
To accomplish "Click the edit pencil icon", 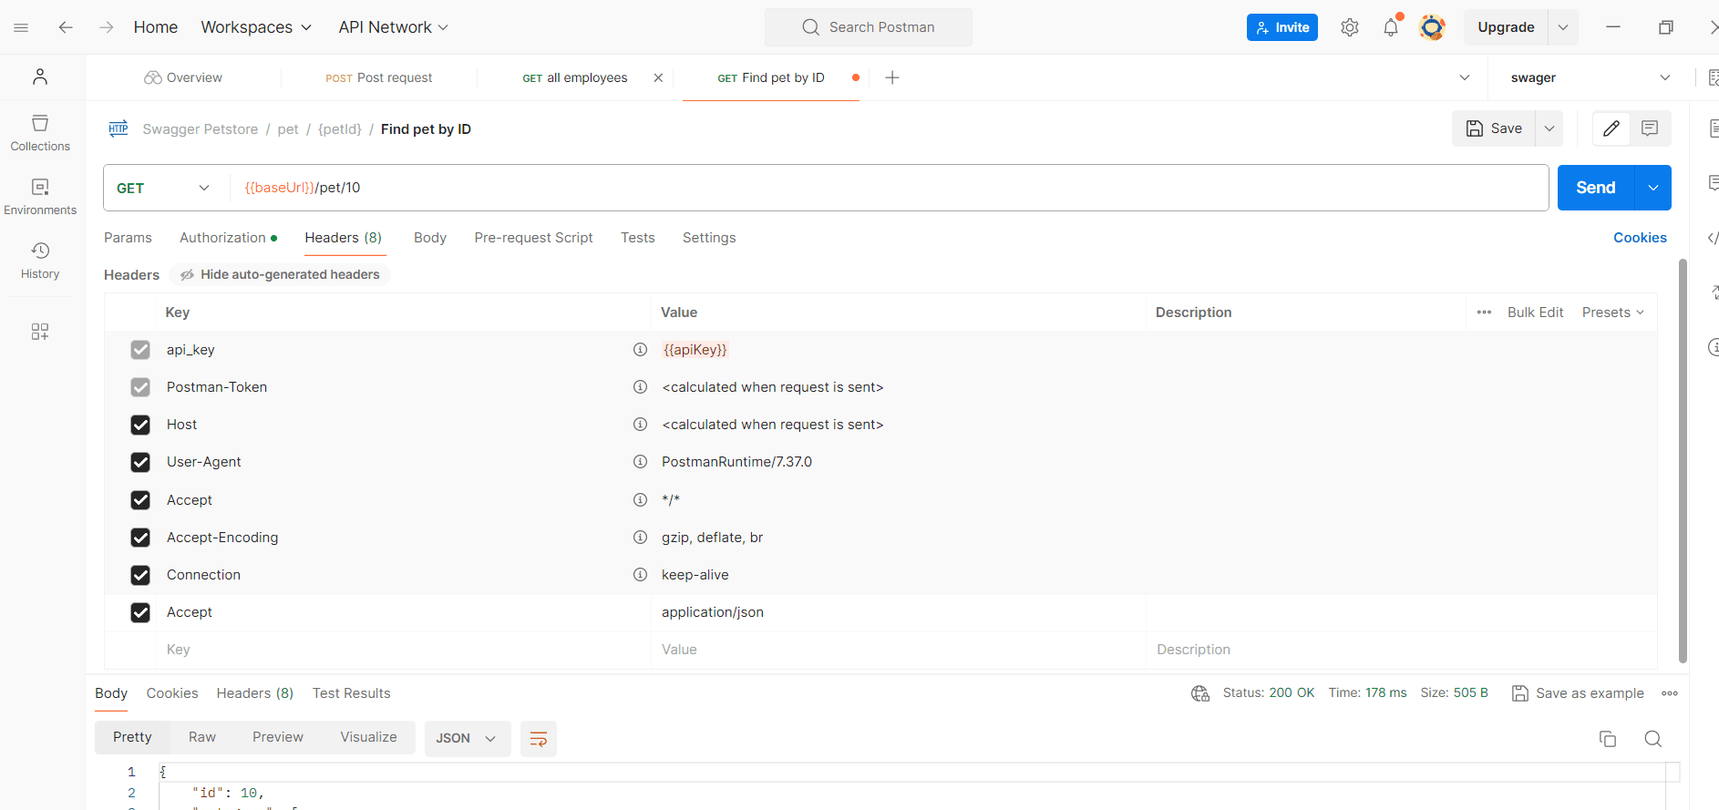I will [x=1611, y=128].
